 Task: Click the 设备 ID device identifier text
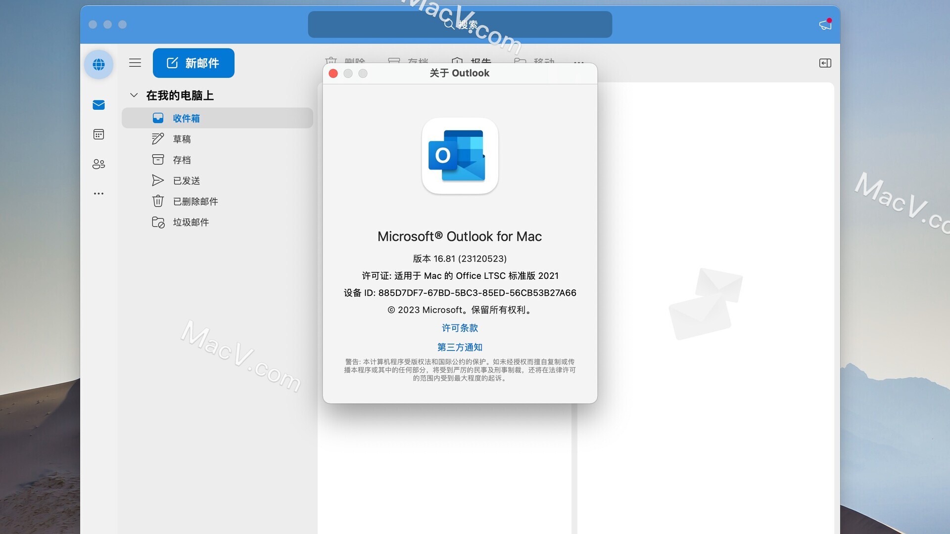point(460,293)
